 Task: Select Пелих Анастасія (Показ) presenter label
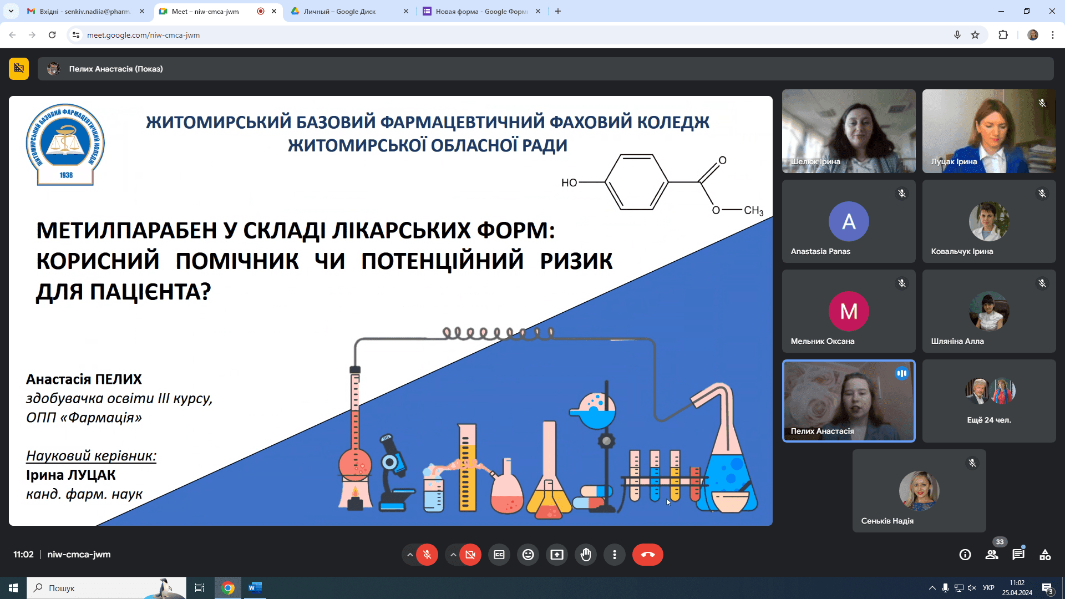click(x=115, y=69)
